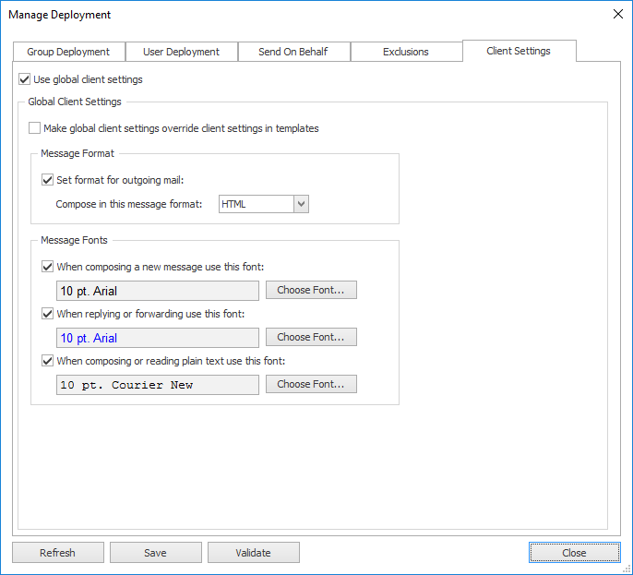Click Compose in this message format label

(129, 204)
